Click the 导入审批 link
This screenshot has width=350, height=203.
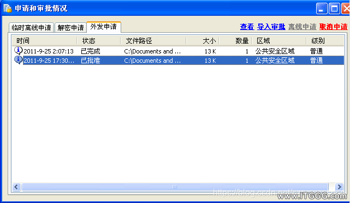(x=271, y=27)
